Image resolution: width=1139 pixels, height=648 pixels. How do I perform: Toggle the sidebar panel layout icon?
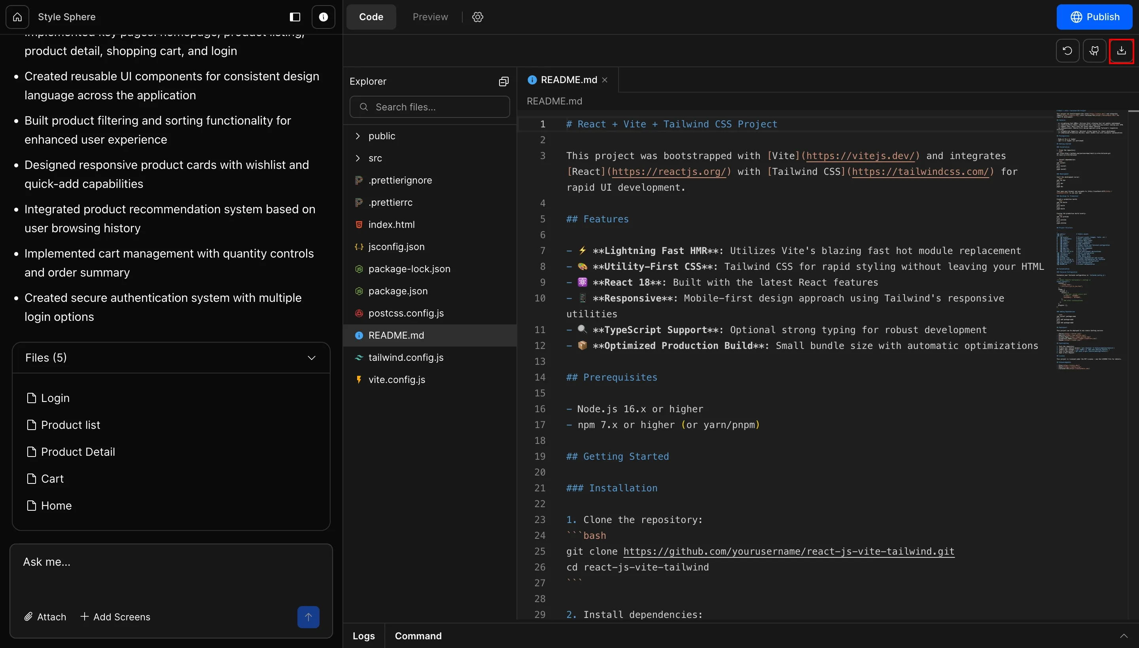coord(295,17)
